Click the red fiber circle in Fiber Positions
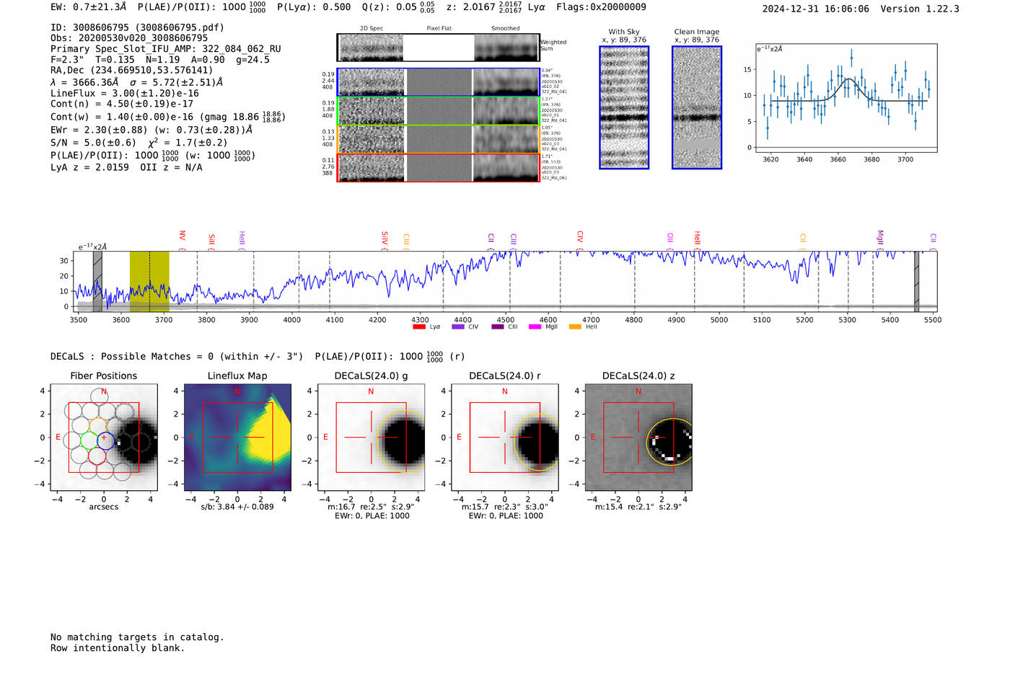This screenshot has width=1010, height=687. [x=97, y=455]
